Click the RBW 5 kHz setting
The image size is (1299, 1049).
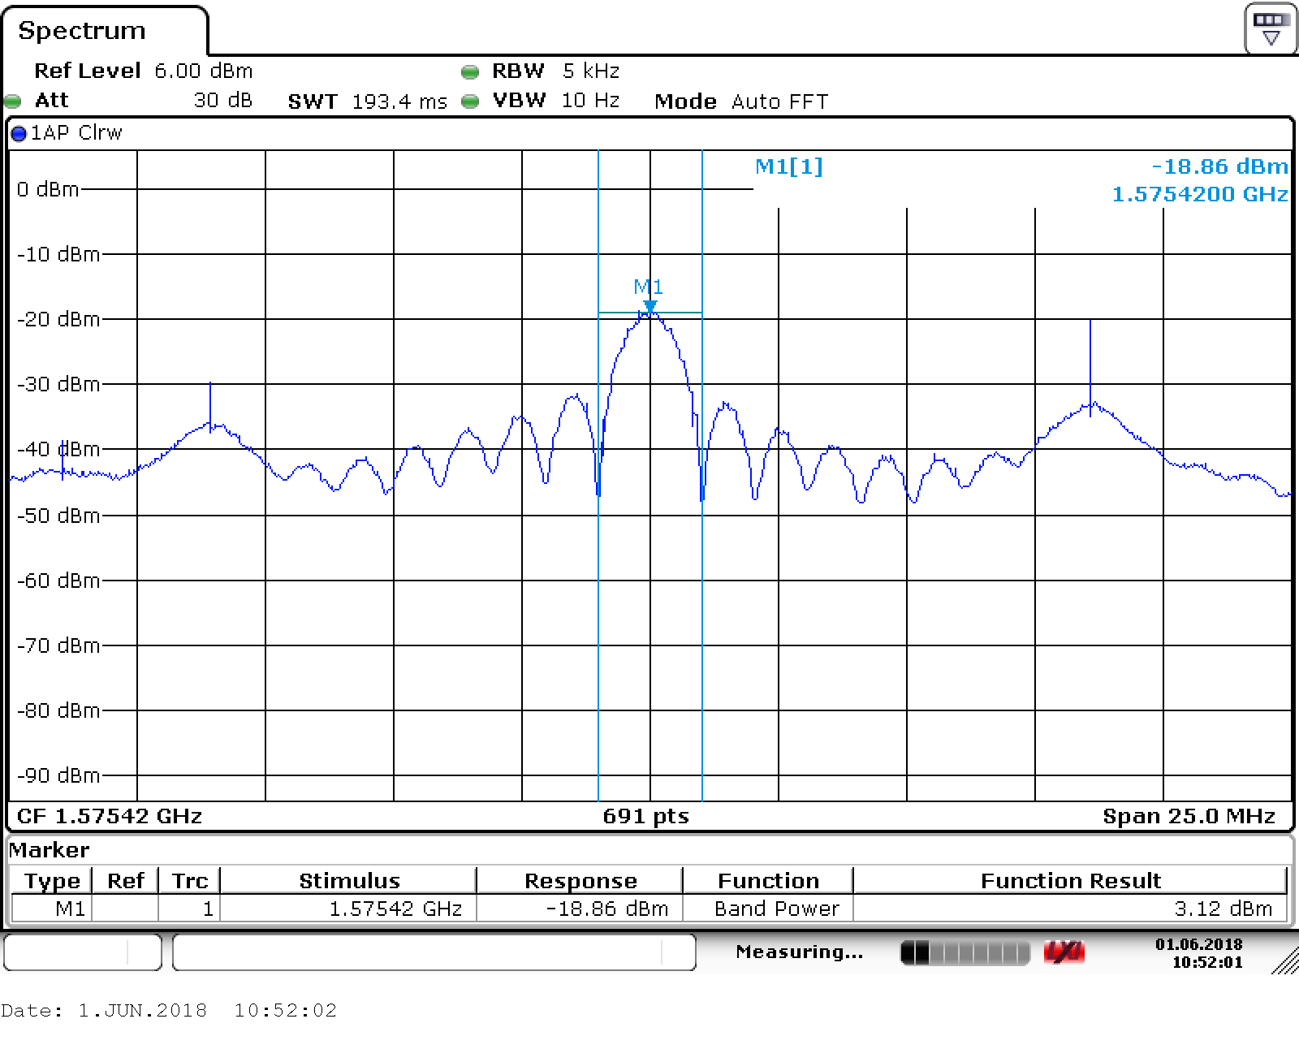pos(591,71)
